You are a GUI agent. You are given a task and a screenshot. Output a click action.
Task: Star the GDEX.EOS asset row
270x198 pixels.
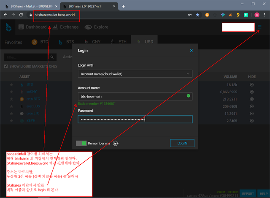click(x=11, y=106)
